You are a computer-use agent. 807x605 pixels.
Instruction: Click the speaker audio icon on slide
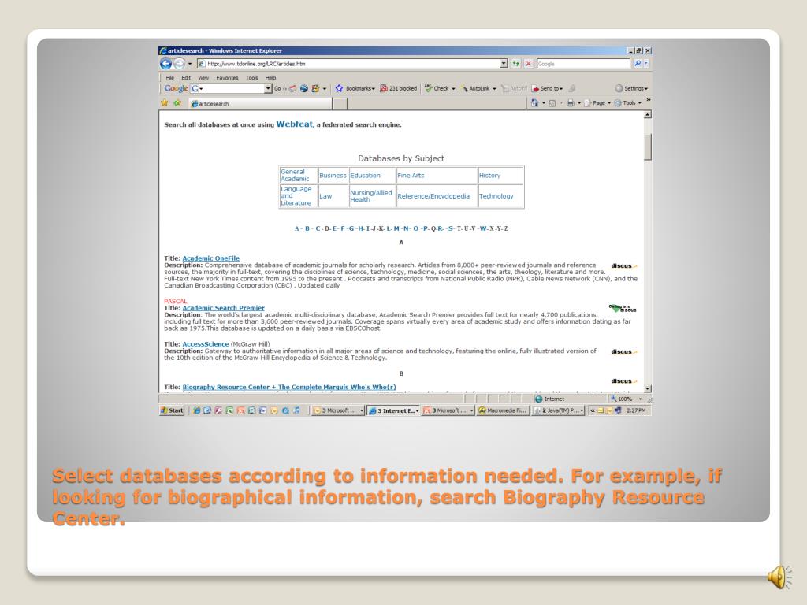tap(779, 576)
